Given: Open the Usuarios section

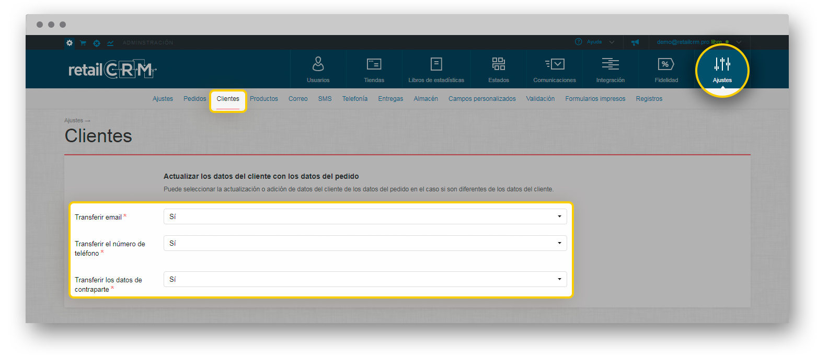Looking at the screenshot, I should (318, 70).
